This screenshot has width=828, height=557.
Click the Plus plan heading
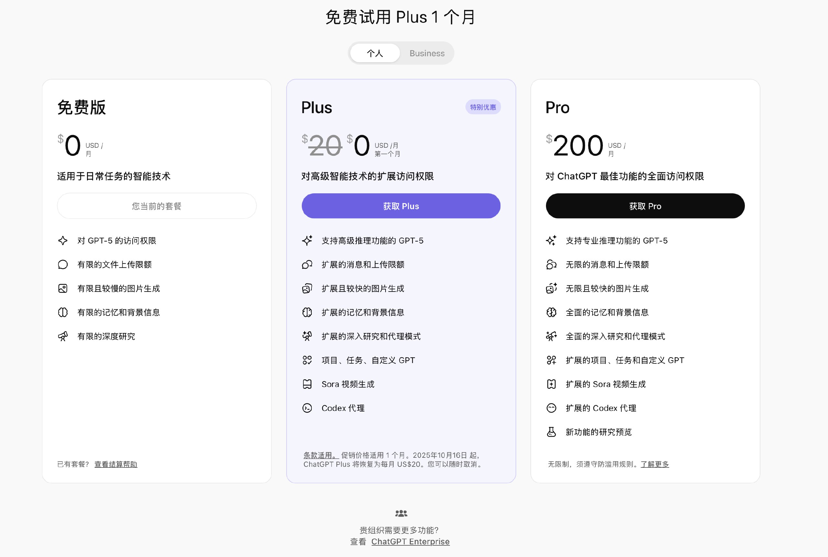(x=317, y=108)
